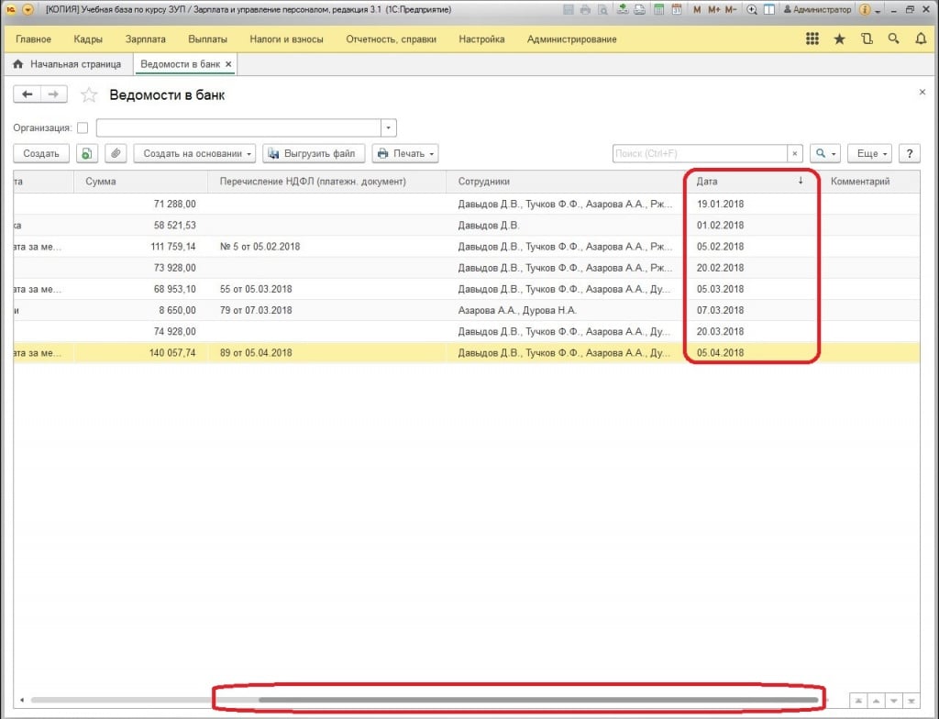Add this page to favorites star

point(89,94)
